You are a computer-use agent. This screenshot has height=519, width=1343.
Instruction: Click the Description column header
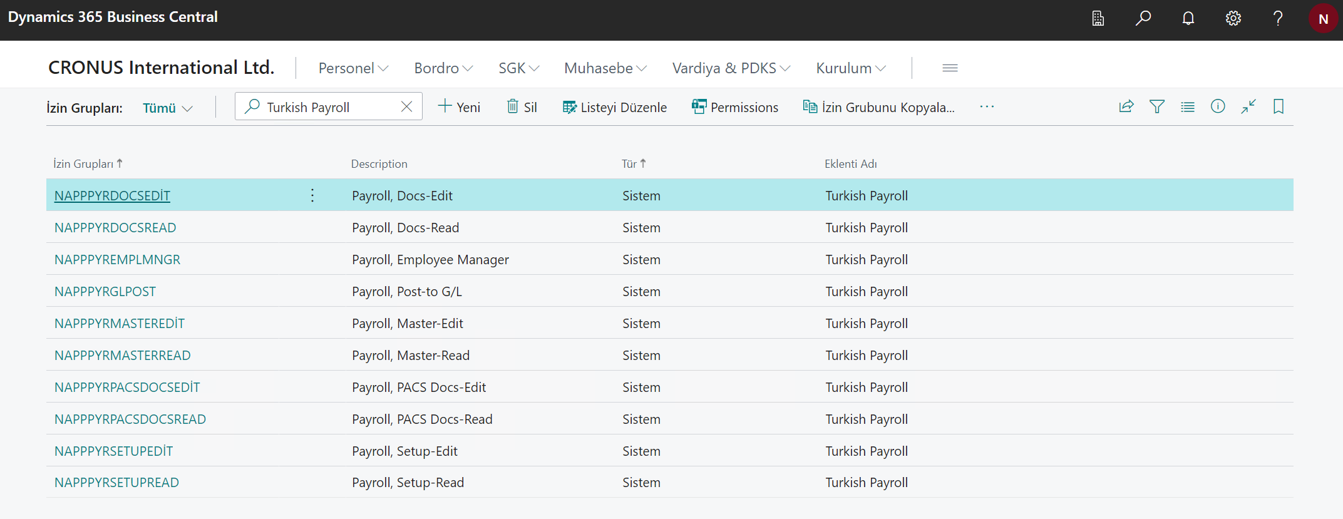(x=379, y=163)
